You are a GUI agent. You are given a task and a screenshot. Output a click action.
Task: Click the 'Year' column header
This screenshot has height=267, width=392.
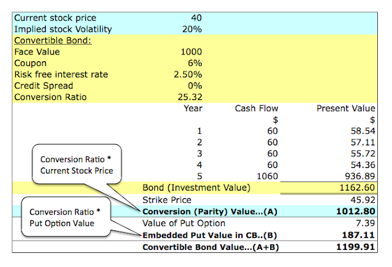(193, 108)
